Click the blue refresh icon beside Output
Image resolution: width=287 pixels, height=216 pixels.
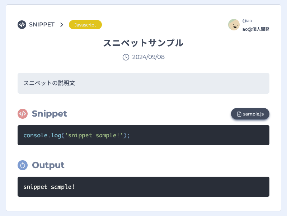[23, 165]
